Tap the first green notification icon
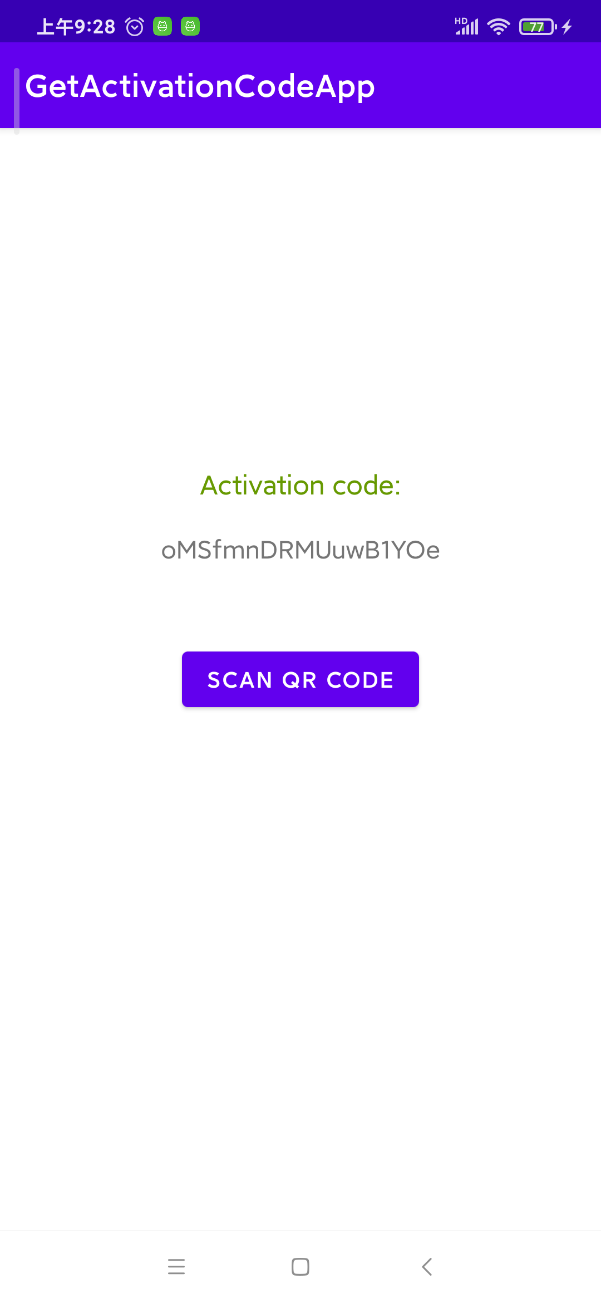This screenshot has width=601, height=1303. (x=162, y=26)
